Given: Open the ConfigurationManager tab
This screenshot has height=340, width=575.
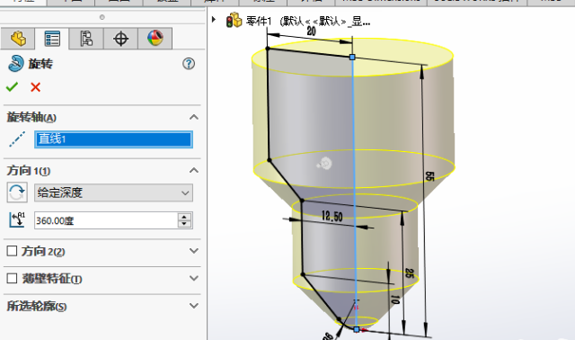Looking at the screenshot, I should click(86, 39).
